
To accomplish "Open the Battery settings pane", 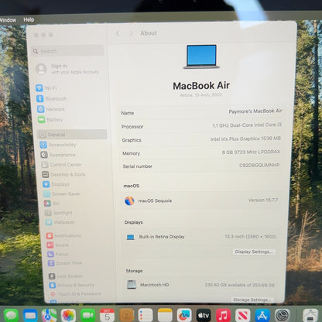I will pyautogui.click(x=50, y=120).
